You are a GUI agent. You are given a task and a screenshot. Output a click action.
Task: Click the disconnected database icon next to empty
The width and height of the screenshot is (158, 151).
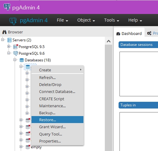click(28, 147)
